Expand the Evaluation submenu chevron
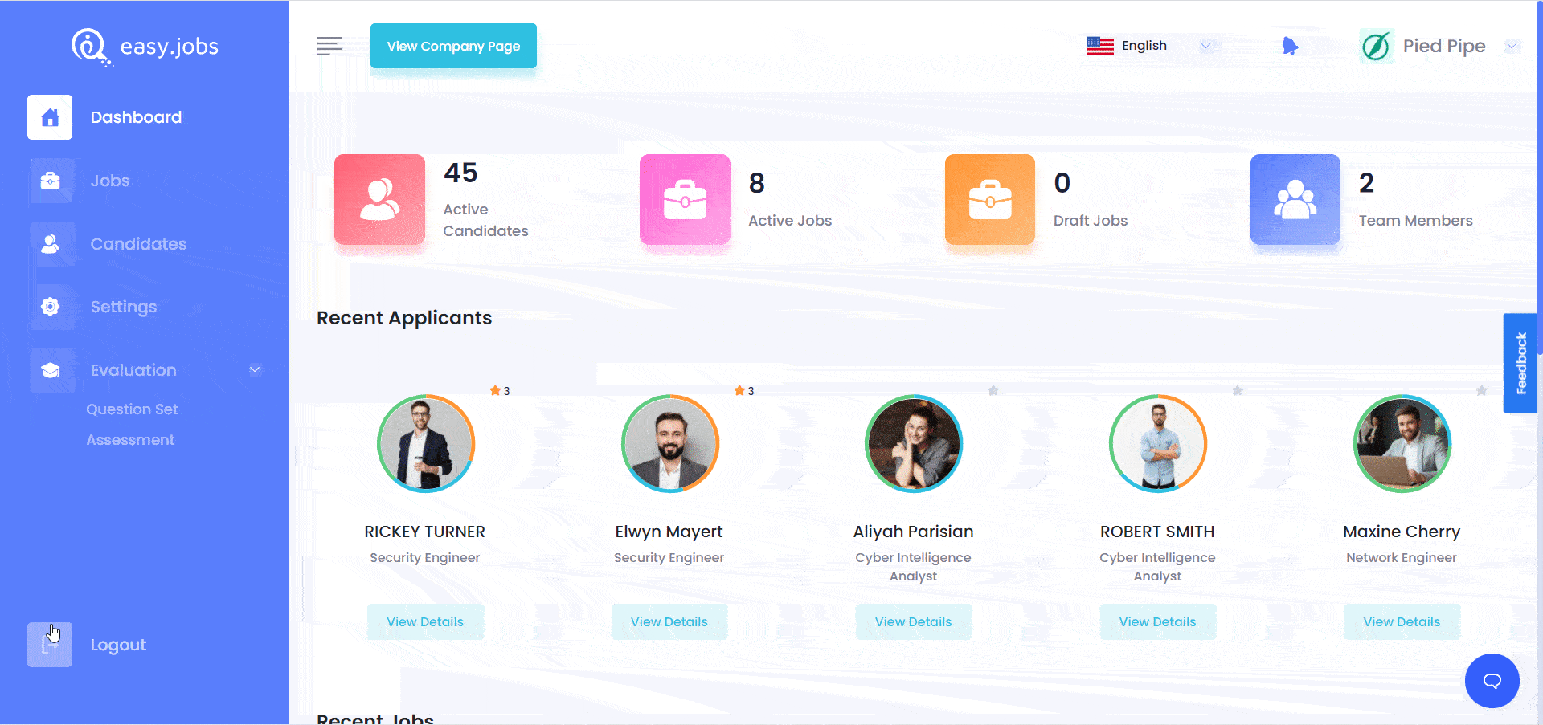1543x725 pixels. coord(255,370)
